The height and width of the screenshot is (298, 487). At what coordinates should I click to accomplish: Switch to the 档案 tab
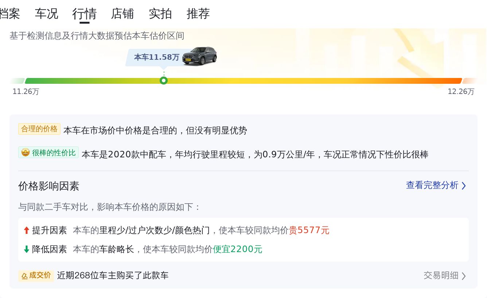(x=9, y=13)
